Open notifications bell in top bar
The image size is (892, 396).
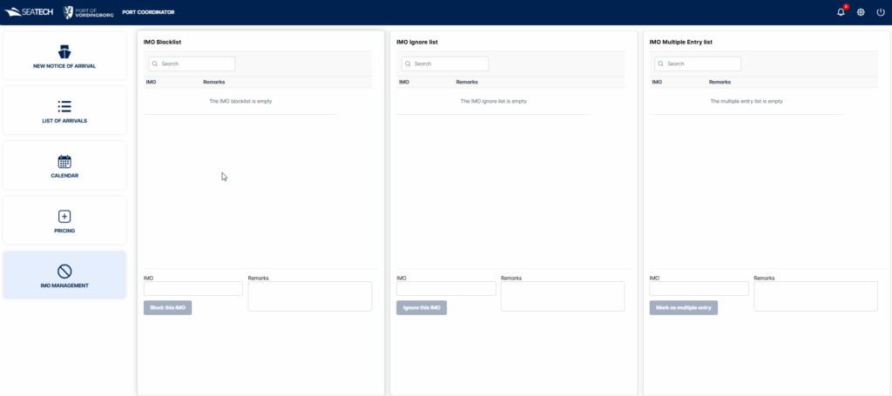(x=841, y=12)
